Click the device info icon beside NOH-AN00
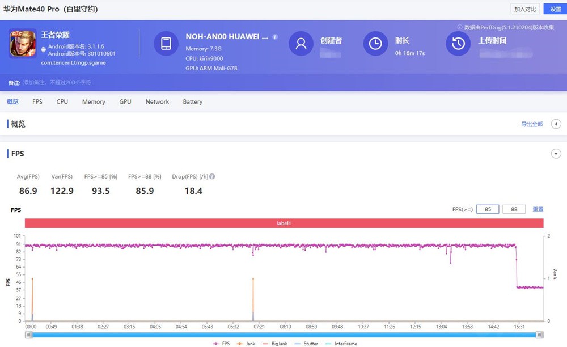This screenshot has width=567, height=347. pyautogui.click(x=275, y=37)
